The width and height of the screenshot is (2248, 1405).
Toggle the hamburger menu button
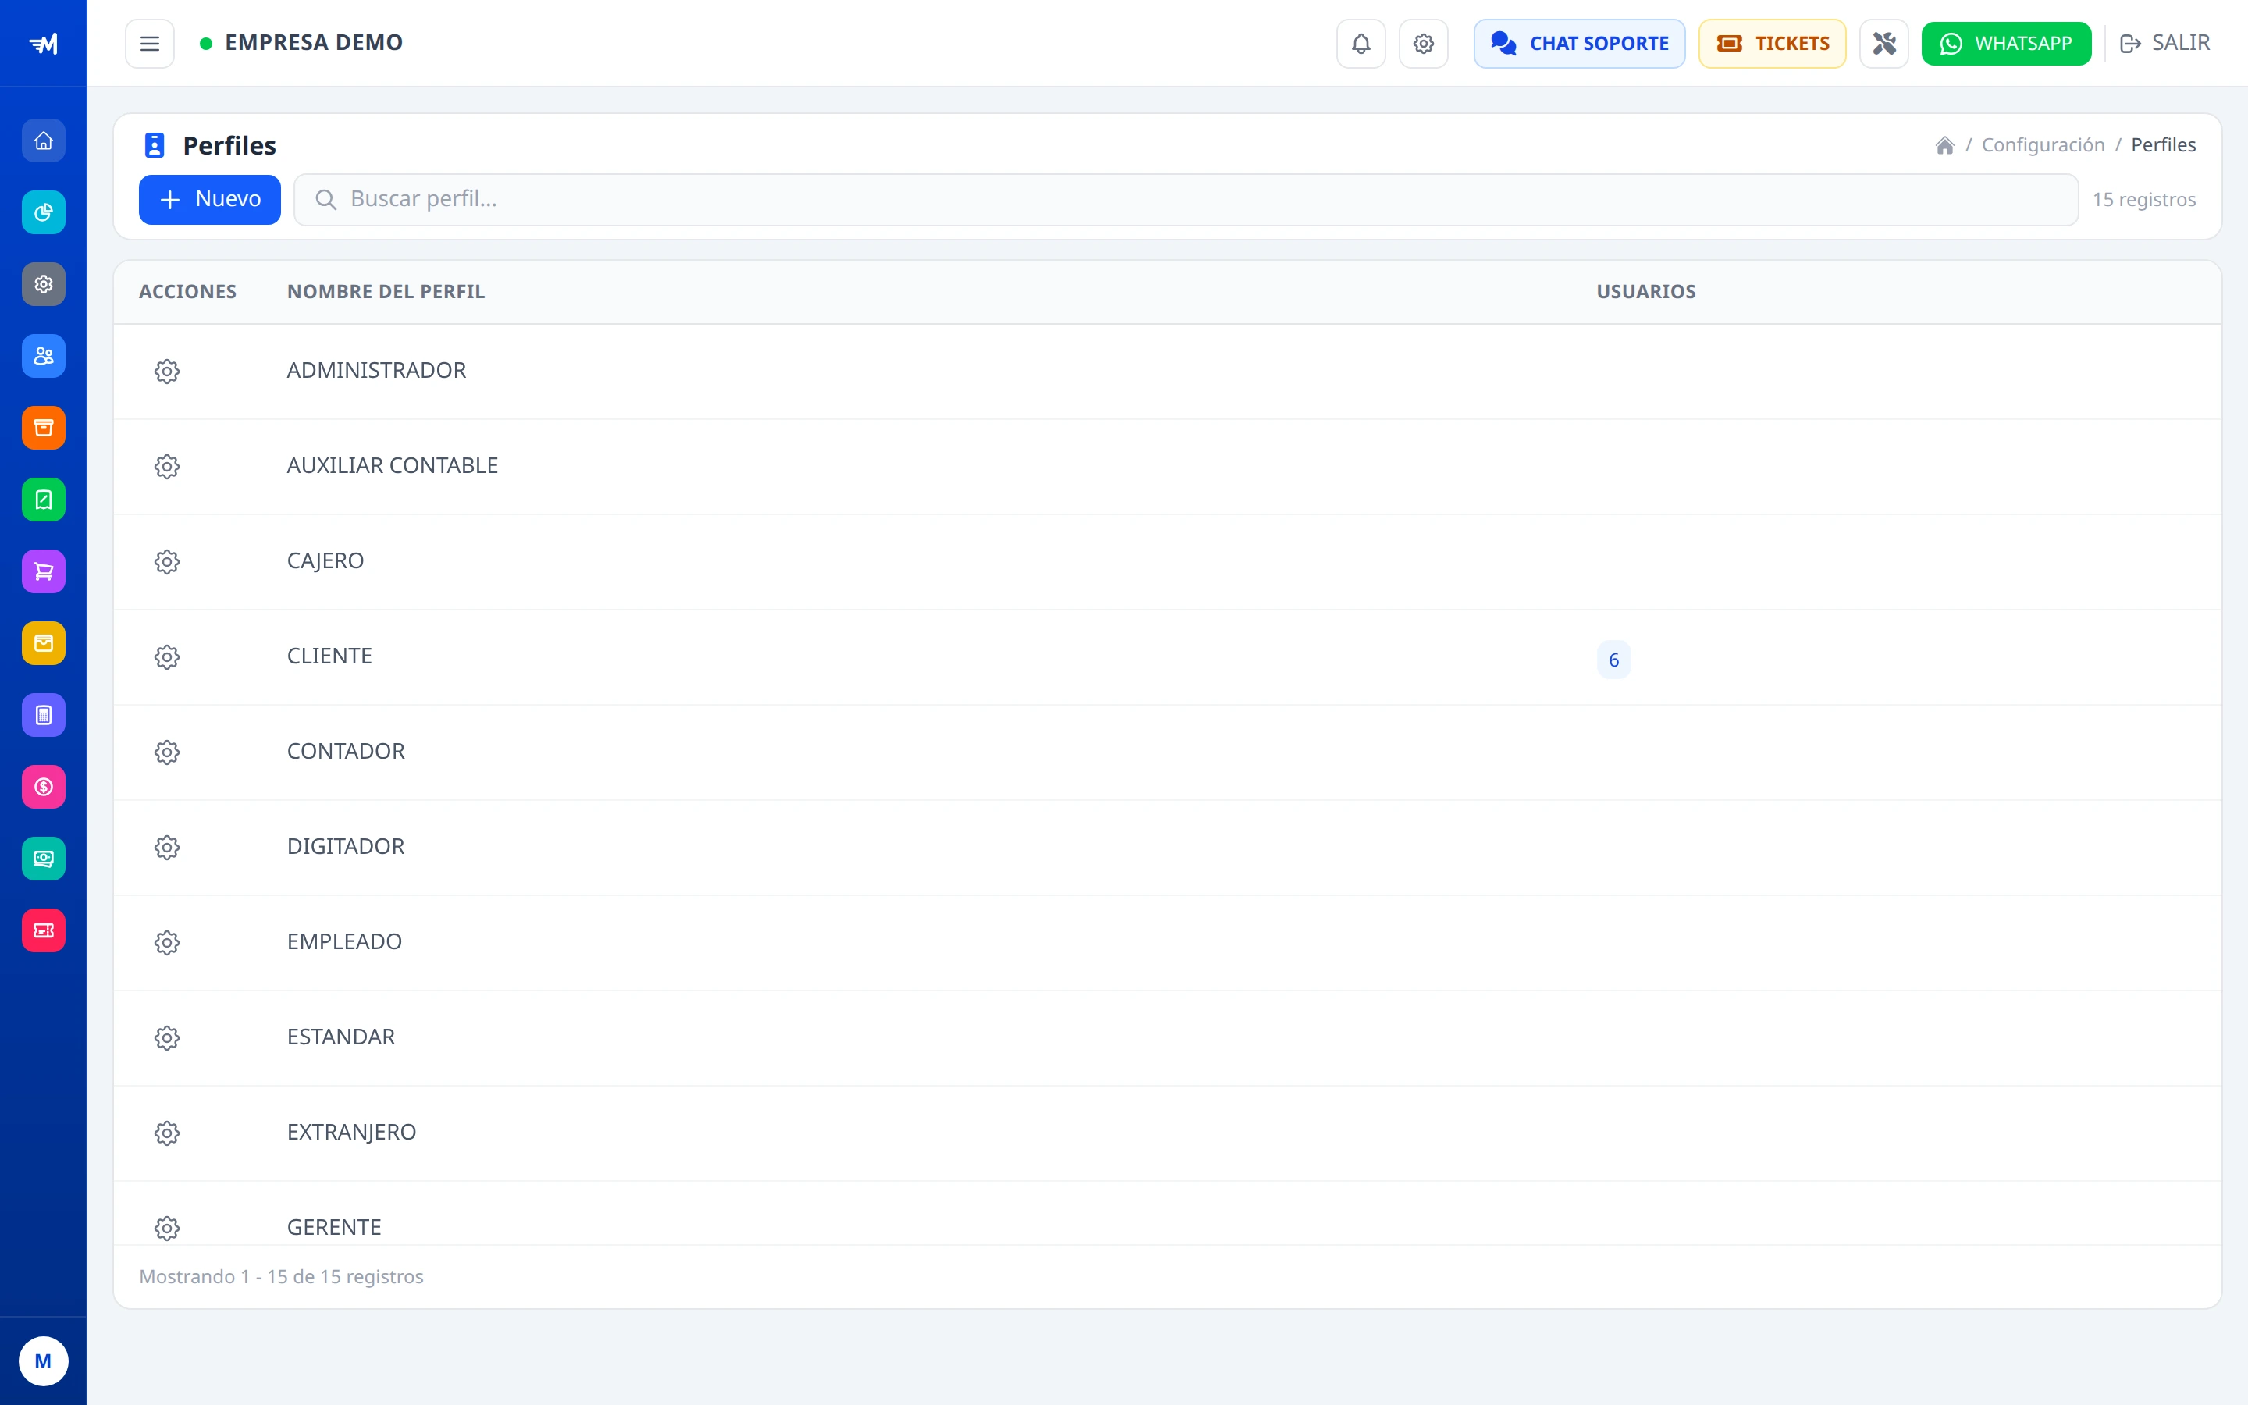coord(150,44)
